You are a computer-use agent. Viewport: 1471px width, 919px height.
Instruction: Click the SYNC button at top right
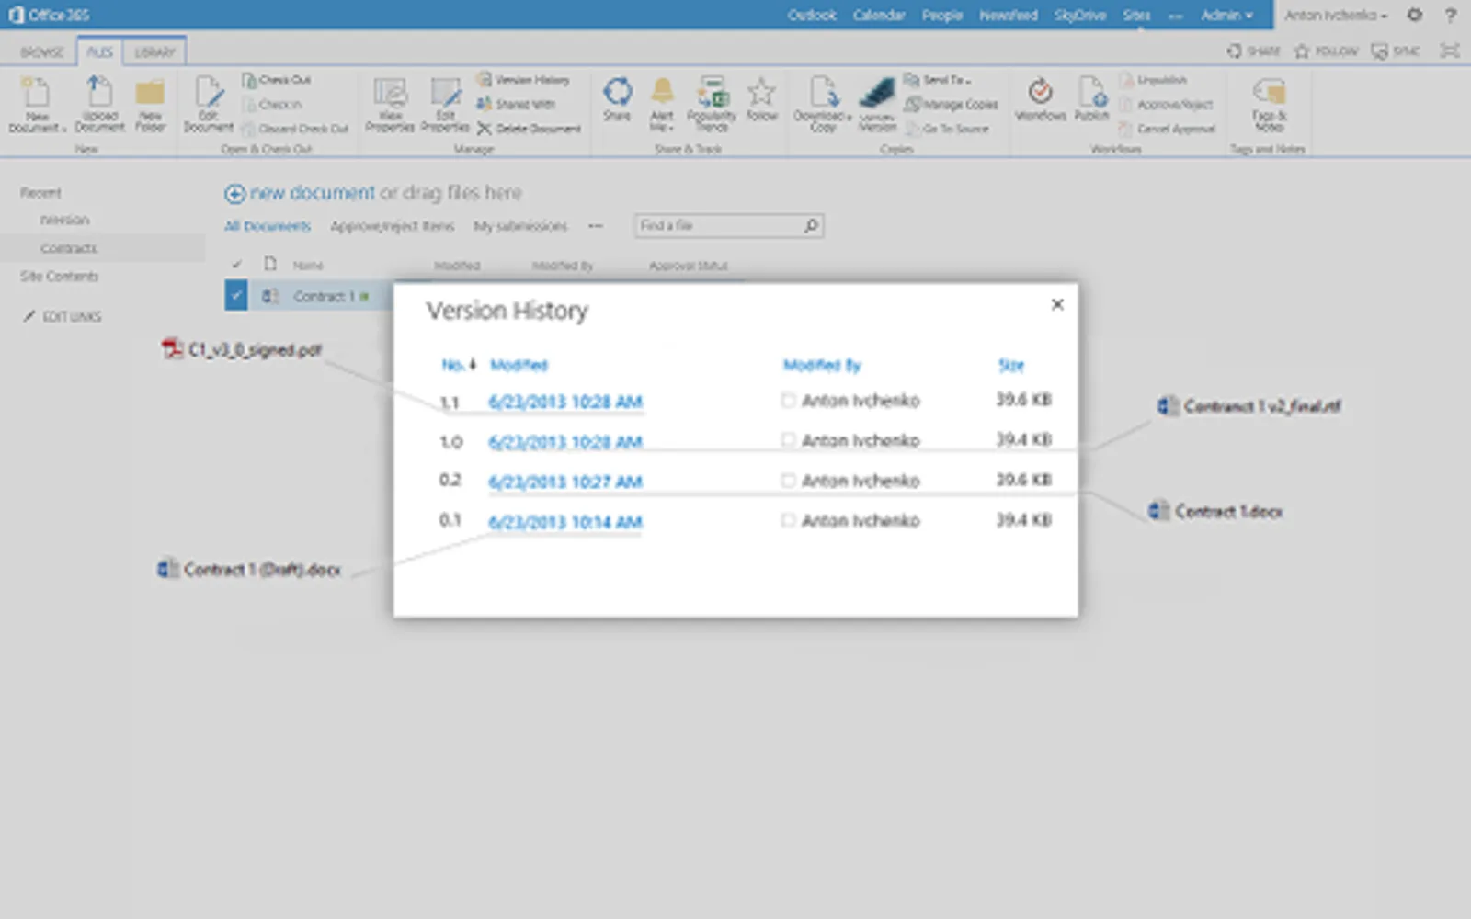pyautogui.click(x=1396, y=51)
